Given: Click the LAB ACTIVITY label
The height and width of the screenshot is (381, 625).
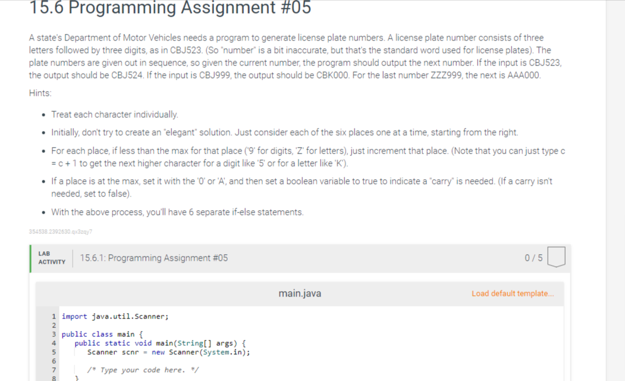Looking at the screenshot, I should click(x=52, y=258).
